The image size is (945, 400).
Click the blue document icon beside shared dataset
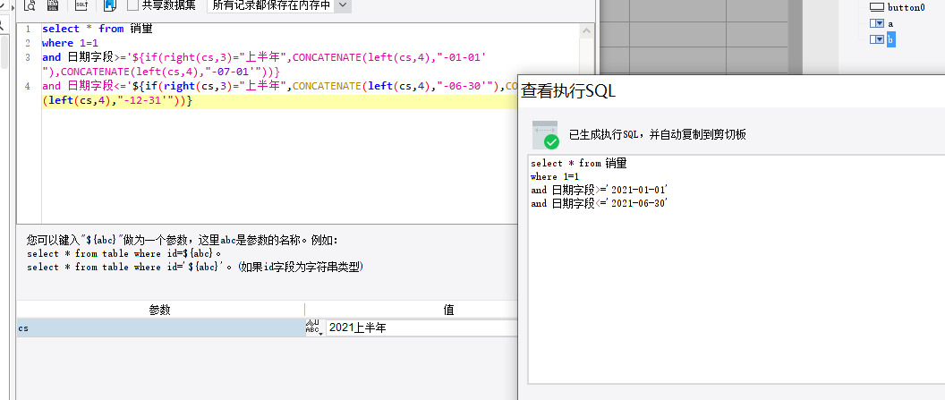click(x=110, y=5)
